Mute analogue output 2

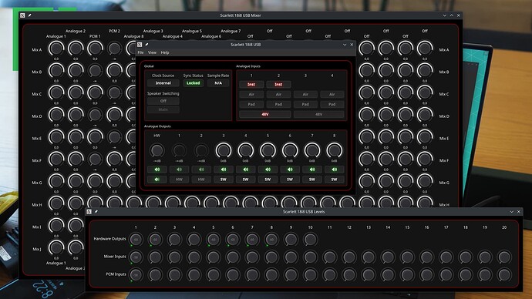pos(201,170)
